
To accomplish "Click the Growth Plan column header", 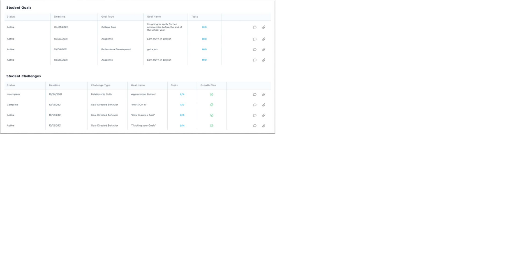I will 208,85.
